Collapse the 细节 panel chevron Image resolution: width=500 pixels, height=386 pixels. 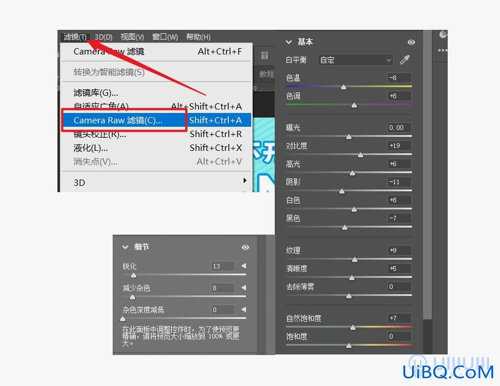(x=125, y=247)
